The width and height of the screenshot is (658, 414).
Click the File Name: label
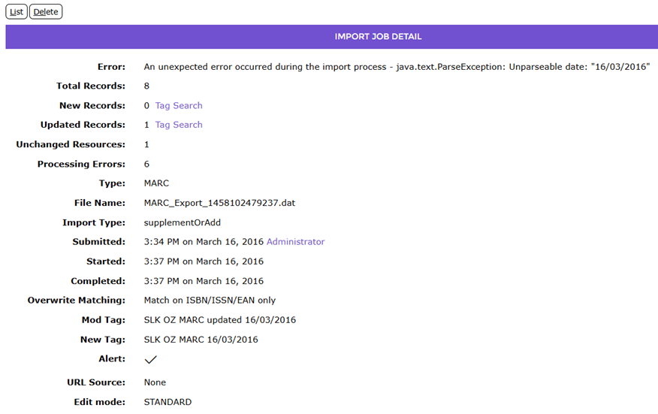click(x=99, y=203)
